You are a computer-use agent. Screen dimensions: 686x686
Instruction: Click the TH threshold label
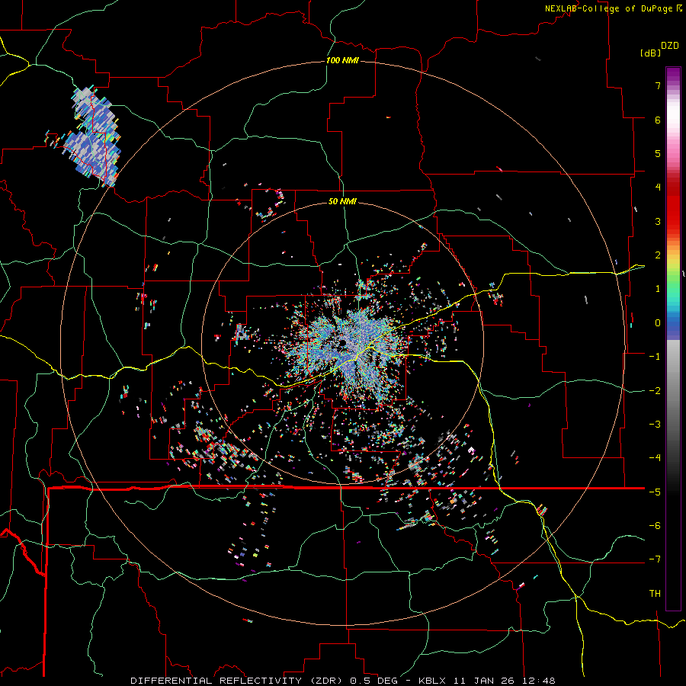pos(655,594)
